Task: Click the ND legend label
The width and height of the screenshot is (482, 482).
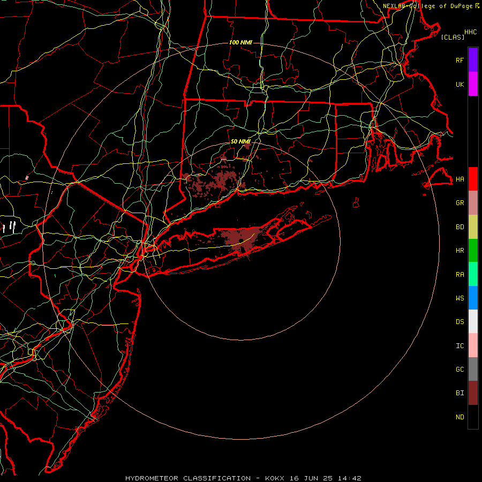Action: [x=460, y=417]
